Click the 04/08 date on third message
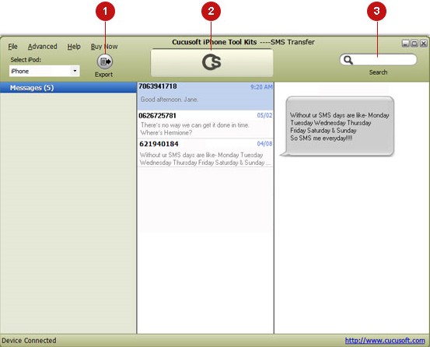 click(x=264, y=144)
